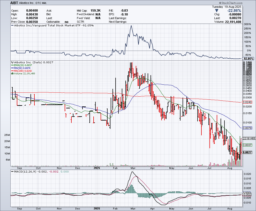Click the 'EMA(20) 0.0037' legend text
The height and width of the screenshot is (211, 256).
[23, 65]
